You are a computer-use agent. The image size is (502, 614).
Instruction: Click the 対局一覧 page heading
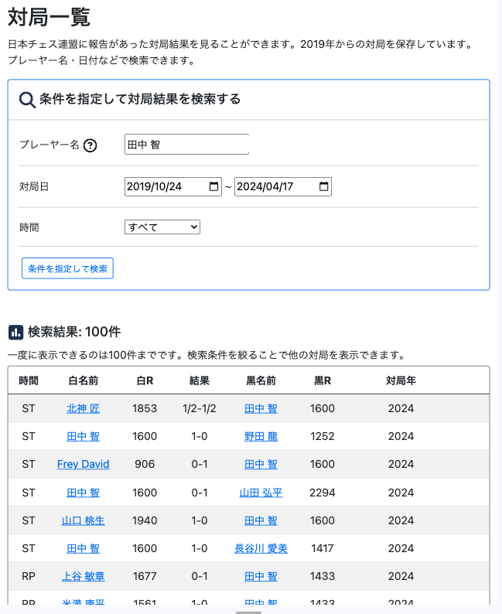coord(49,17)
